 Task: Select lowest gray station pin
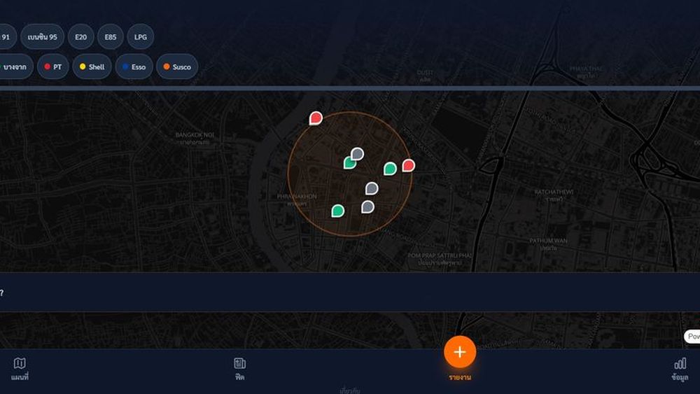(368, 207)
